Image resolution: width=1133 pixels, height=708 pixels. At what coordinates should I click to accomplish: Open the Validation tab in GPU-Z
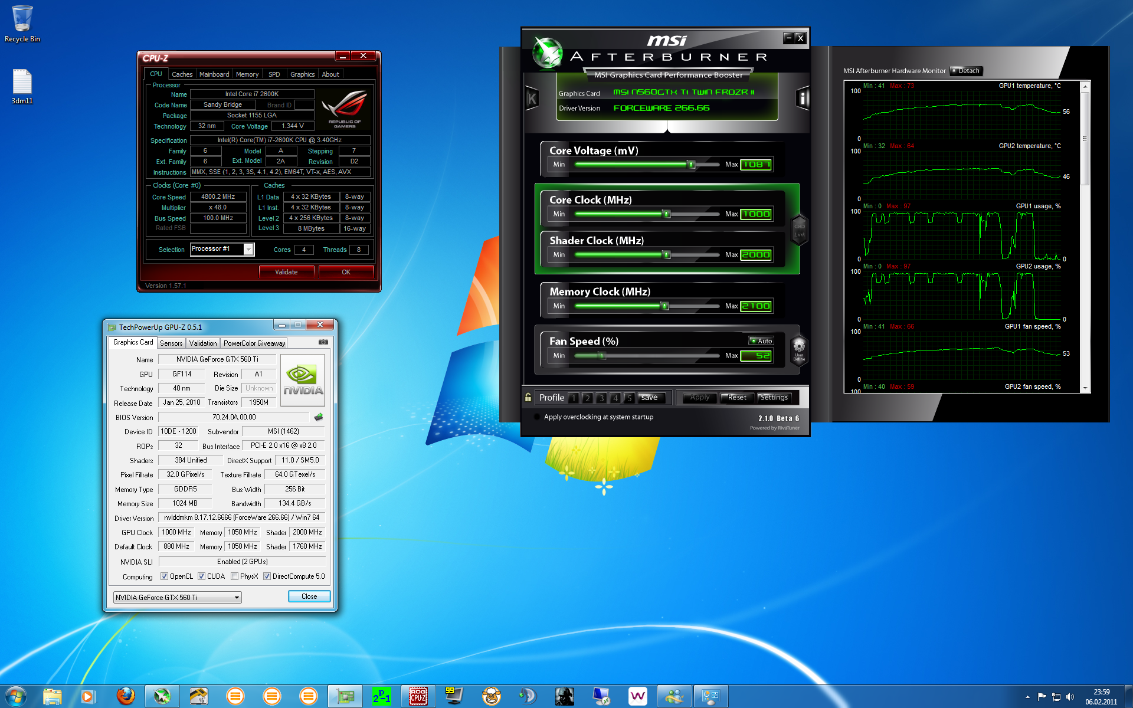pyautogui.click(x=203, y=343)
